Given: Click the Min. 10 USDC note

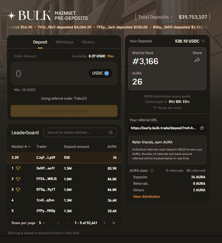Looking at the screenshot, I should tap(25, 90).
